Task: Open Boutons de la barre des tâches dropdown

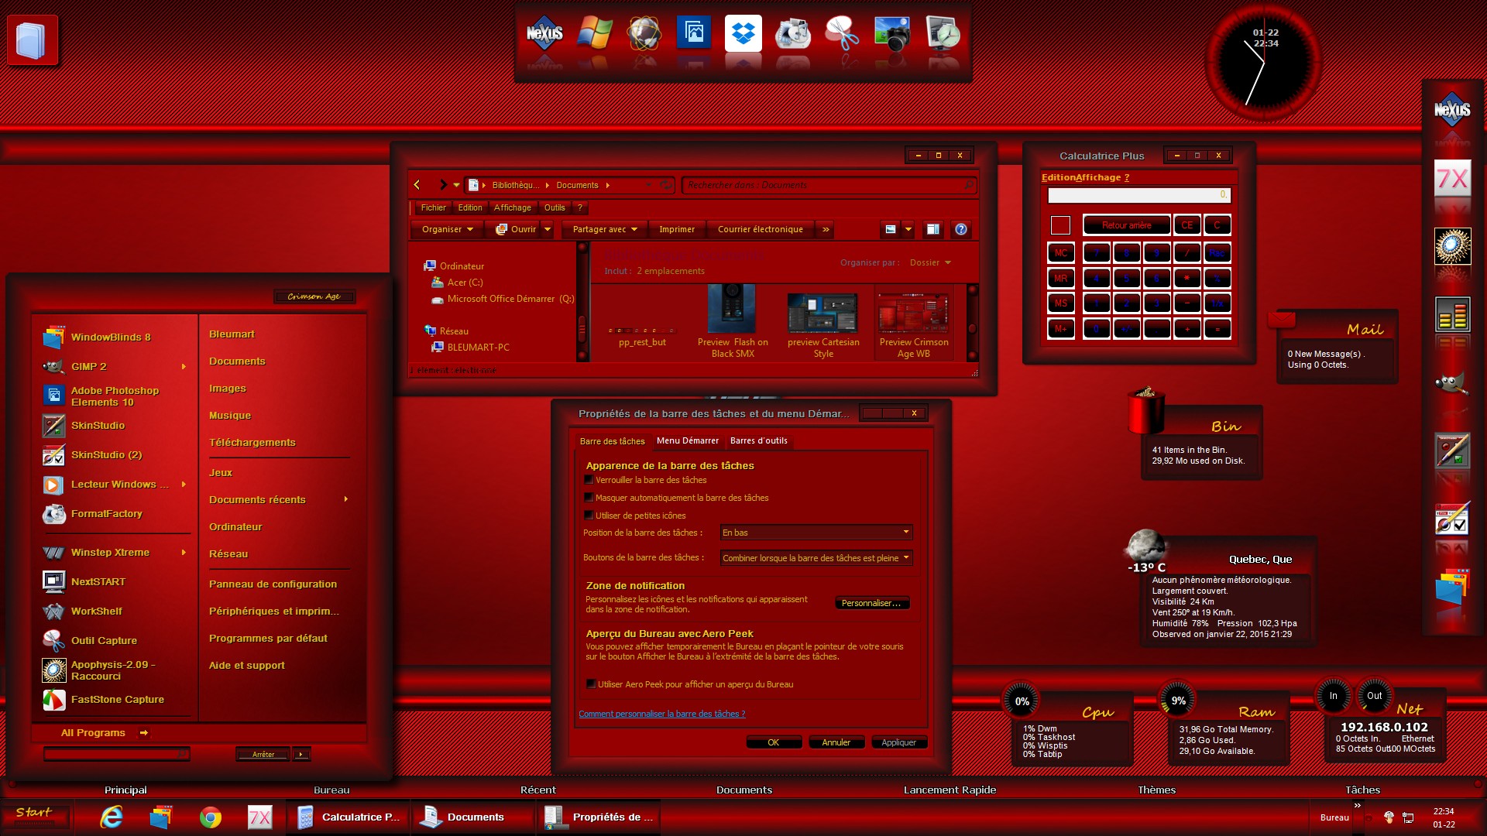Action: tap(816, 558)
